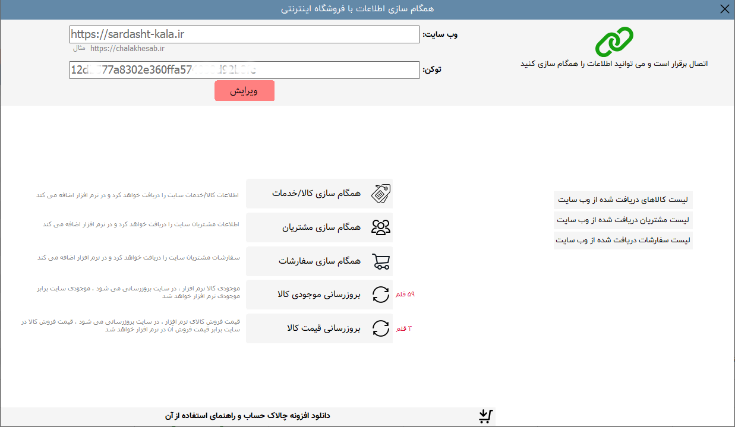
Task: Click the description beside همگام سازی کالا/خدمات
Action: [138, 195]
